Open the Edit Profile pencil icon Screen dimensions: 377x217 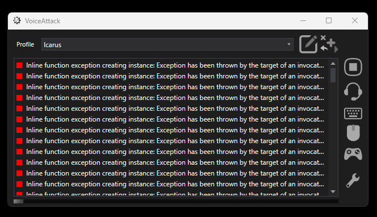308,44
